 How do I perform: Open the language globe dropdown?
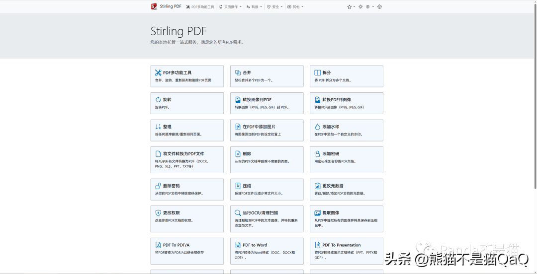coord(369,7)
